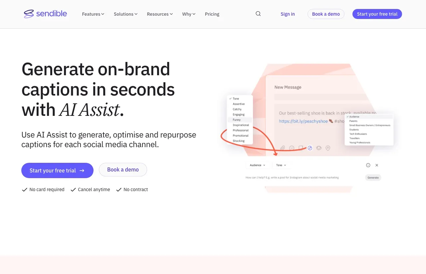Screen dimensions: 426x274
Task: Expand the Features navigation menu
Action: (93, 14)
